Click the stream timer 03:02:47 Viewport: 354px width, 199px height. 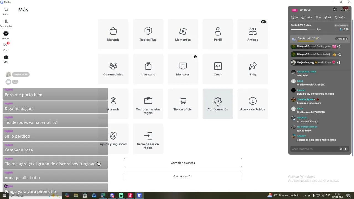(x=306, y=10)
